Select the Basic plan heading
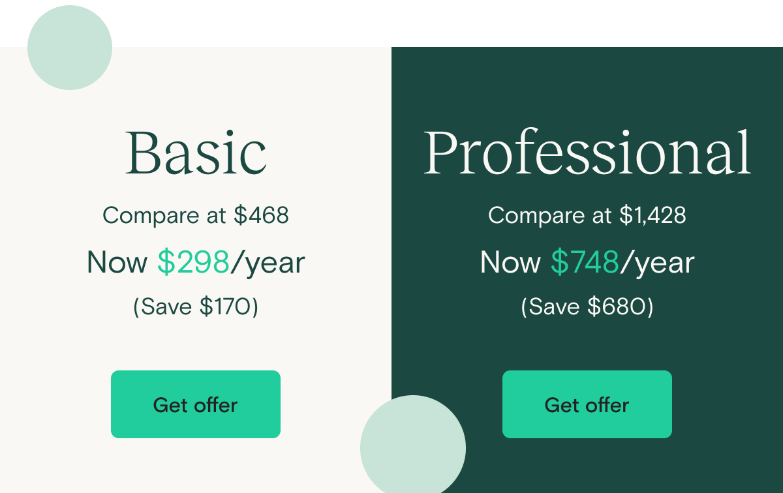Image resolution: width=783 pixels, height=493 pixels. (x=196, y=151)
